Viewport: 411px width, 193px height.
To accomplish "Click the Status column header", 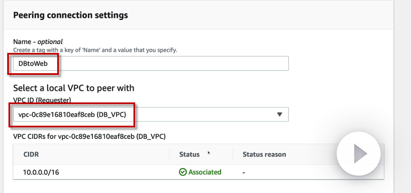I will tap(189, 154).
